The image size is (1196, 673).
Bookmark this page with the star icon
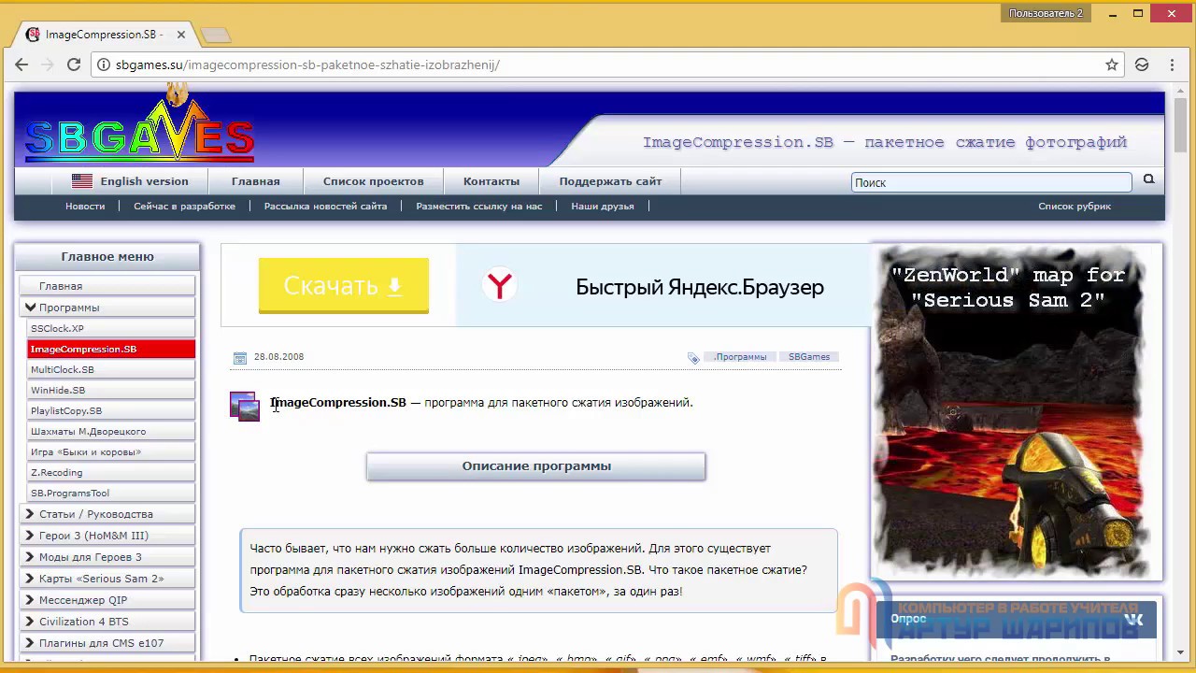click(x=1112, y=64)
